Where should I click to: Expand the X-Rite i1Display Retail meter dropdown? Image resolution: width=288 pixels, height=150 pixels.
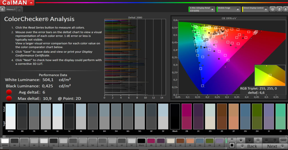[213, 9]
